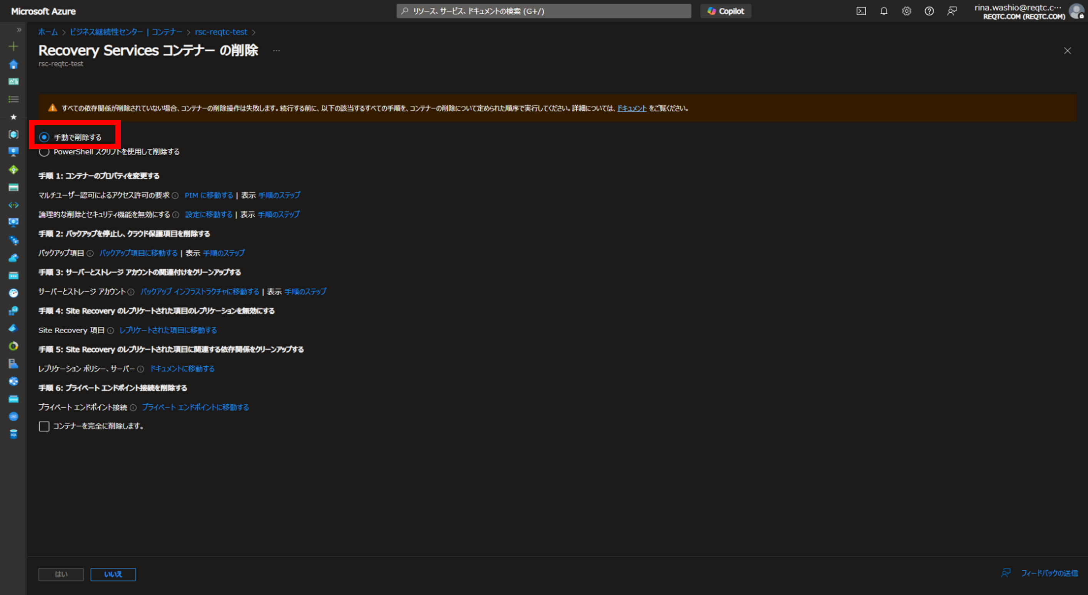The width and height of the screenshot is (1088, 595).
Task: Click the Favorites star icon in sidebar
Action: [13, 117]
